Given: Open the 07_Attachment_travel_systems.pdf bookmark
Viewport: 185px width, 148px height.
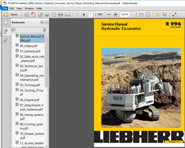Looking at the screenshot, I should (x=32, y=107).
